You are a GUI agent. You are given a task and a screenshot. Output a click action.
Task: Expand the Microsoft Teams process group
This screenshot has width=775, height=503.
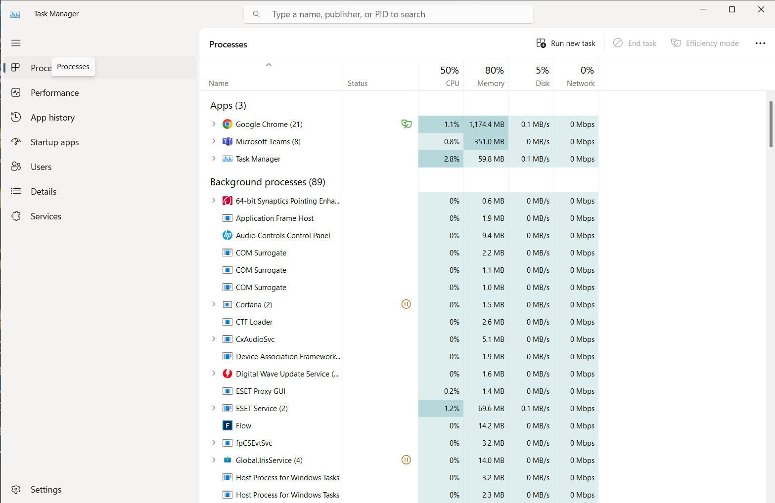click(214, 141)
